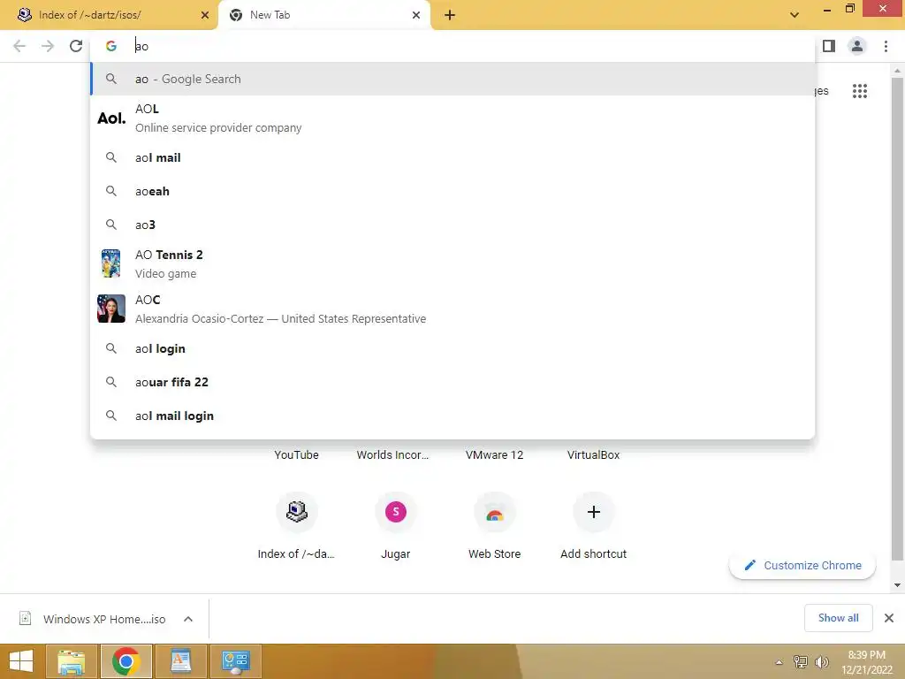The height and width of the screenshot is (679, 905).
Task: Click the search icon beside 'aol mail'
Action: (x=111, y=157)
